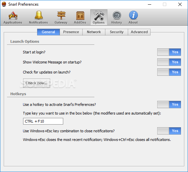Viewport: 188px width, 172px height.
Task: Switch to the Presence tab
Action: 71,32
